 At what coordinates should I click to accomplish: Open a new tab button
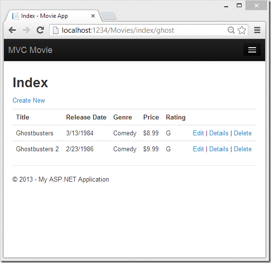point(109,16)
